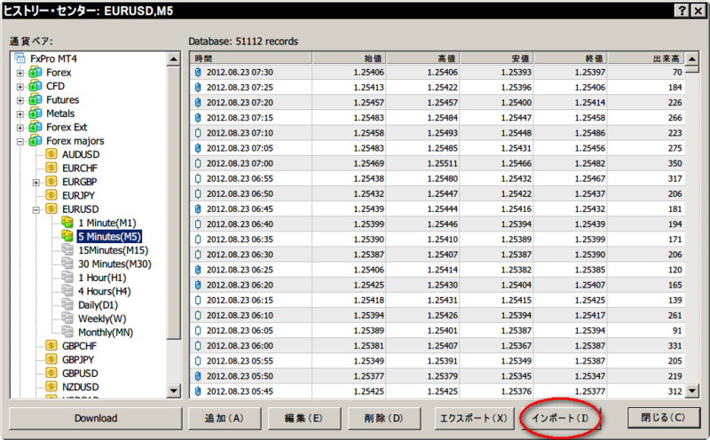Screen dimensions: 710x440
Task: Click the 始値 column header
Action: point(349,58)
